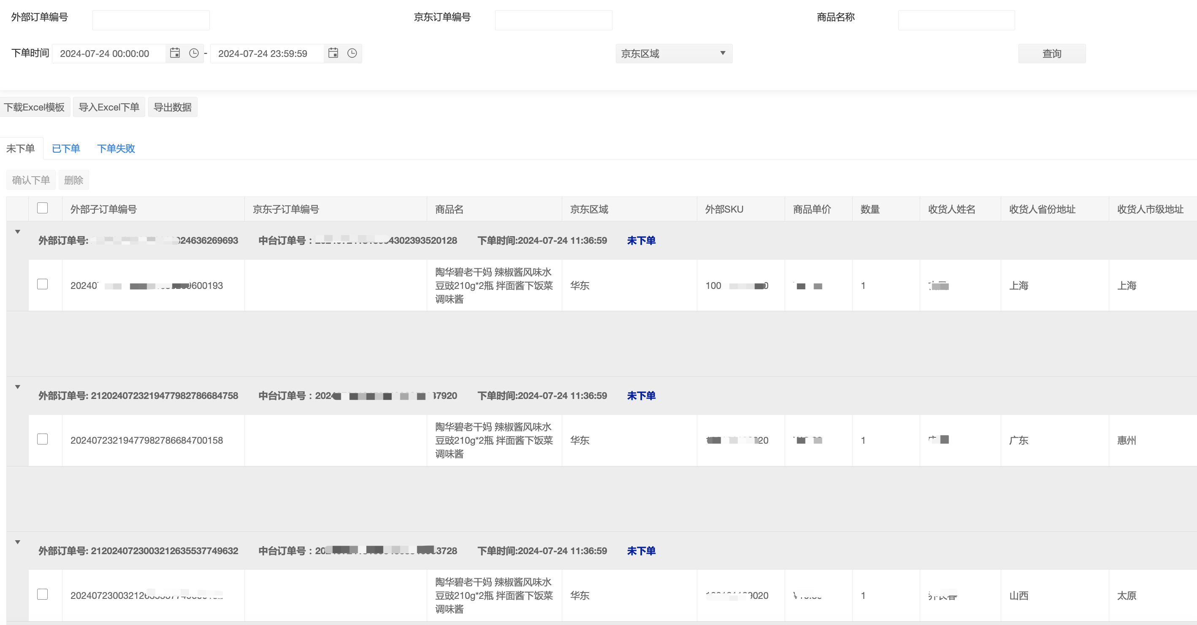Screen dimensions: 1197x625
Task: Check the order row shipping to 太原
Action: pos(42,594)
